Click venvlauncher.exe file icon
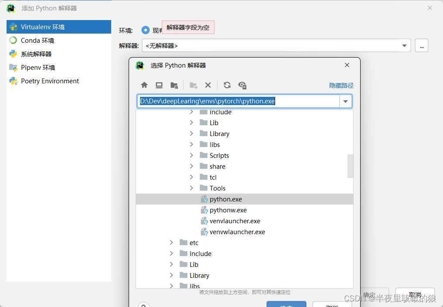 pos(204,221)
